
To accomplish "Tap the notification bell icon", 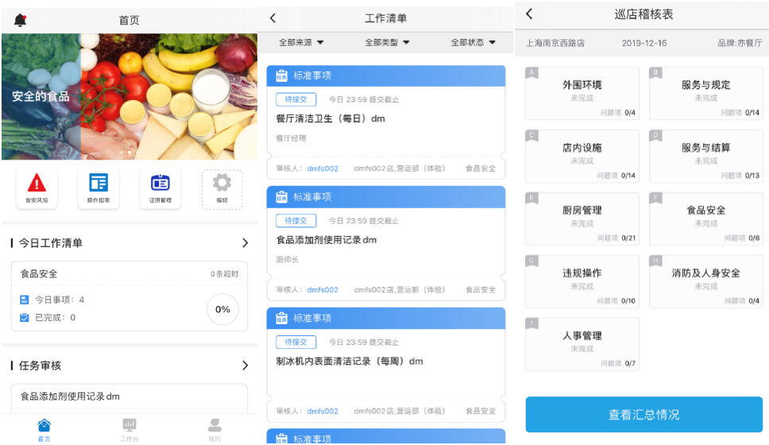I will 20,20.
